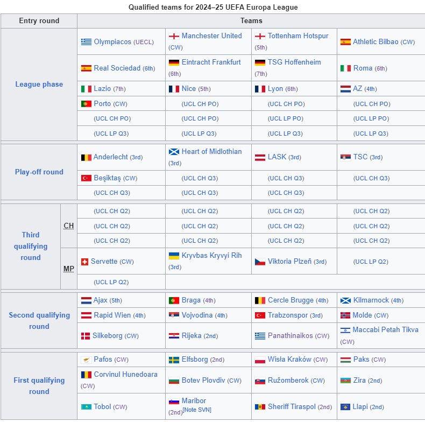The height and width of the screenshot is (422, 425).
Task: Open the Third qualifying round link
Action: coord(31,247)
